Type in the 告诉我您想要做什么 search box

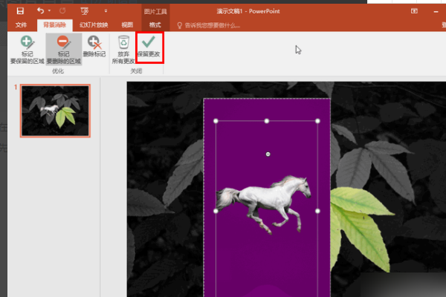pos(212,25)
